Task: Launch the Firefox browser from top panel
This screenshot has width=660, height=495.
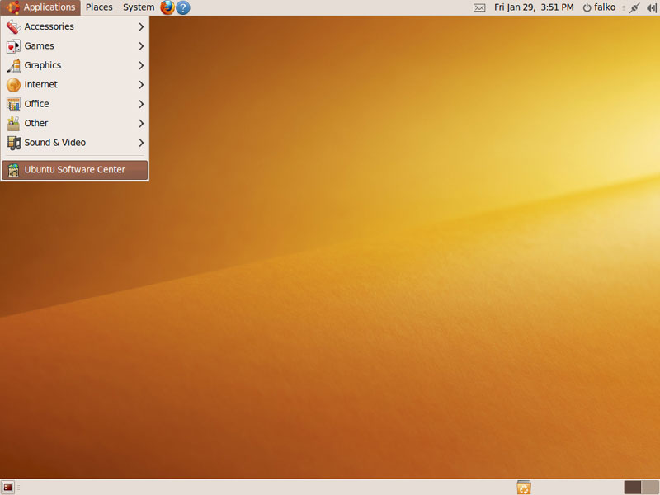Action: (167, 7)
